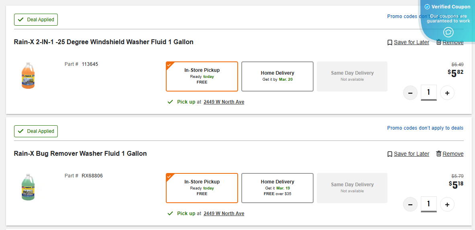This screenshot has width=475, height=230.
Task: Click the bookmark icon for Rain-X 2-IN-1 fluid
Action: point(389,43)
